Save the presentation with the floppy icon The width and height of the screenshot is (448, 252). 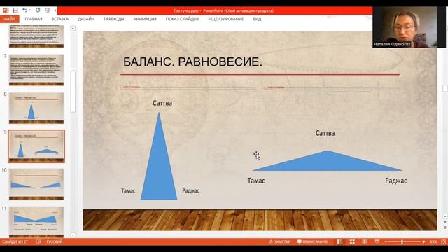[x=15, y=10]
